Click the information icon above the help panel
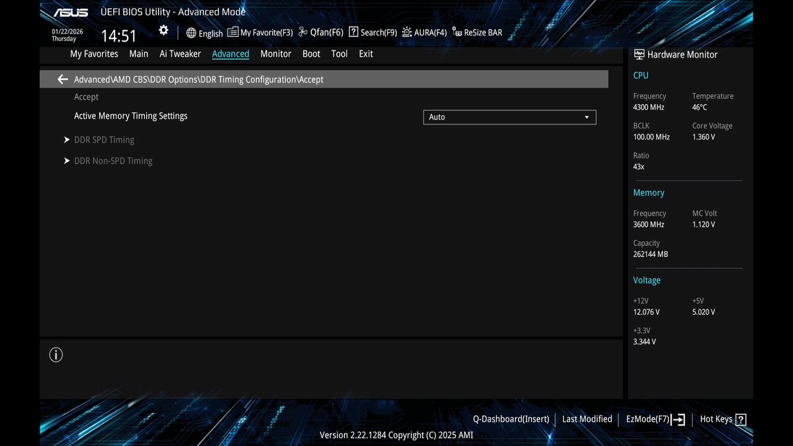The height and width of the screenshot is (446, 793). [56, 354]
